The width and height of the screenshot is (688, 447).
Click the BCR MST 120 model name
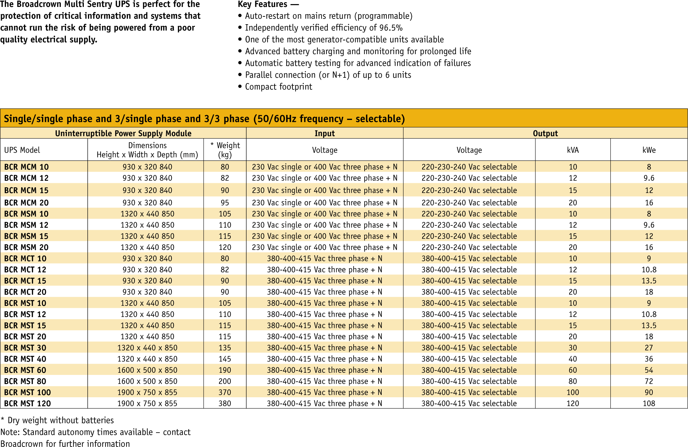[27, 404]
